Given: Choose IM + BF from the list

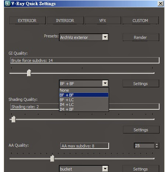Looking at the screenshot, I should 84,109.
